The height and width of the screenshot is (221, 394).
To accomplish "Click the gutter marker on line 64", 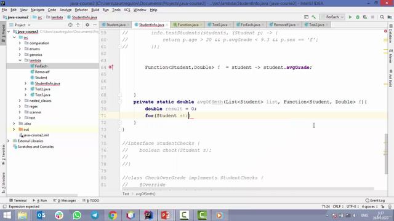I will [x=111, y=67].
